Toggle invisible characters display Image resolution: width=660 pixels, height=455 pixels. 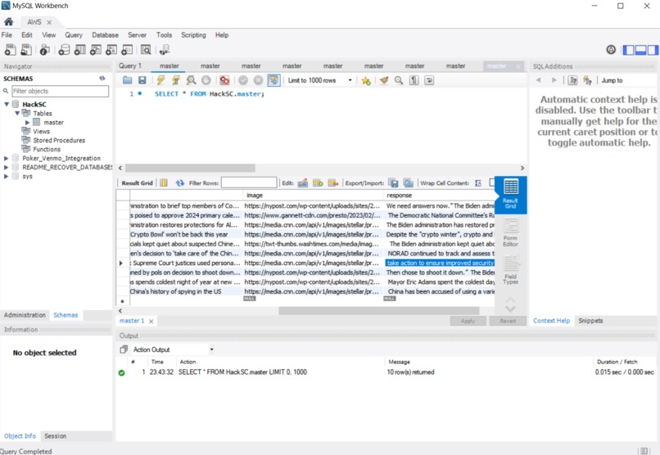(414, 80)
